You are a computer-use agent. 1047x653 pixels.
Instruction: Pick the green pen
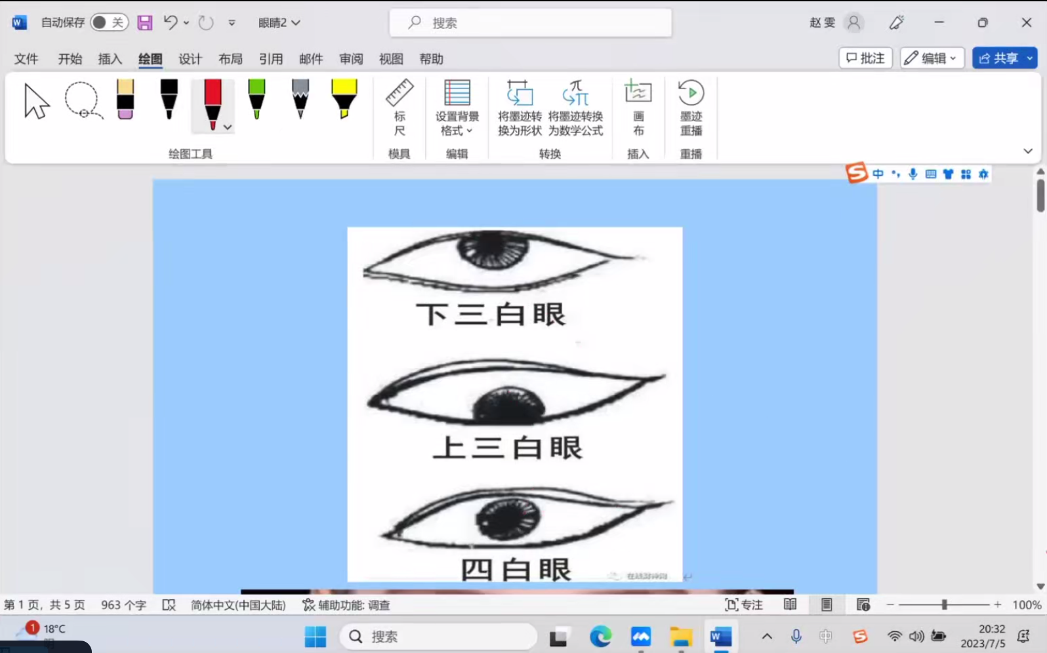pyautogui.click(x=257, y=99)
